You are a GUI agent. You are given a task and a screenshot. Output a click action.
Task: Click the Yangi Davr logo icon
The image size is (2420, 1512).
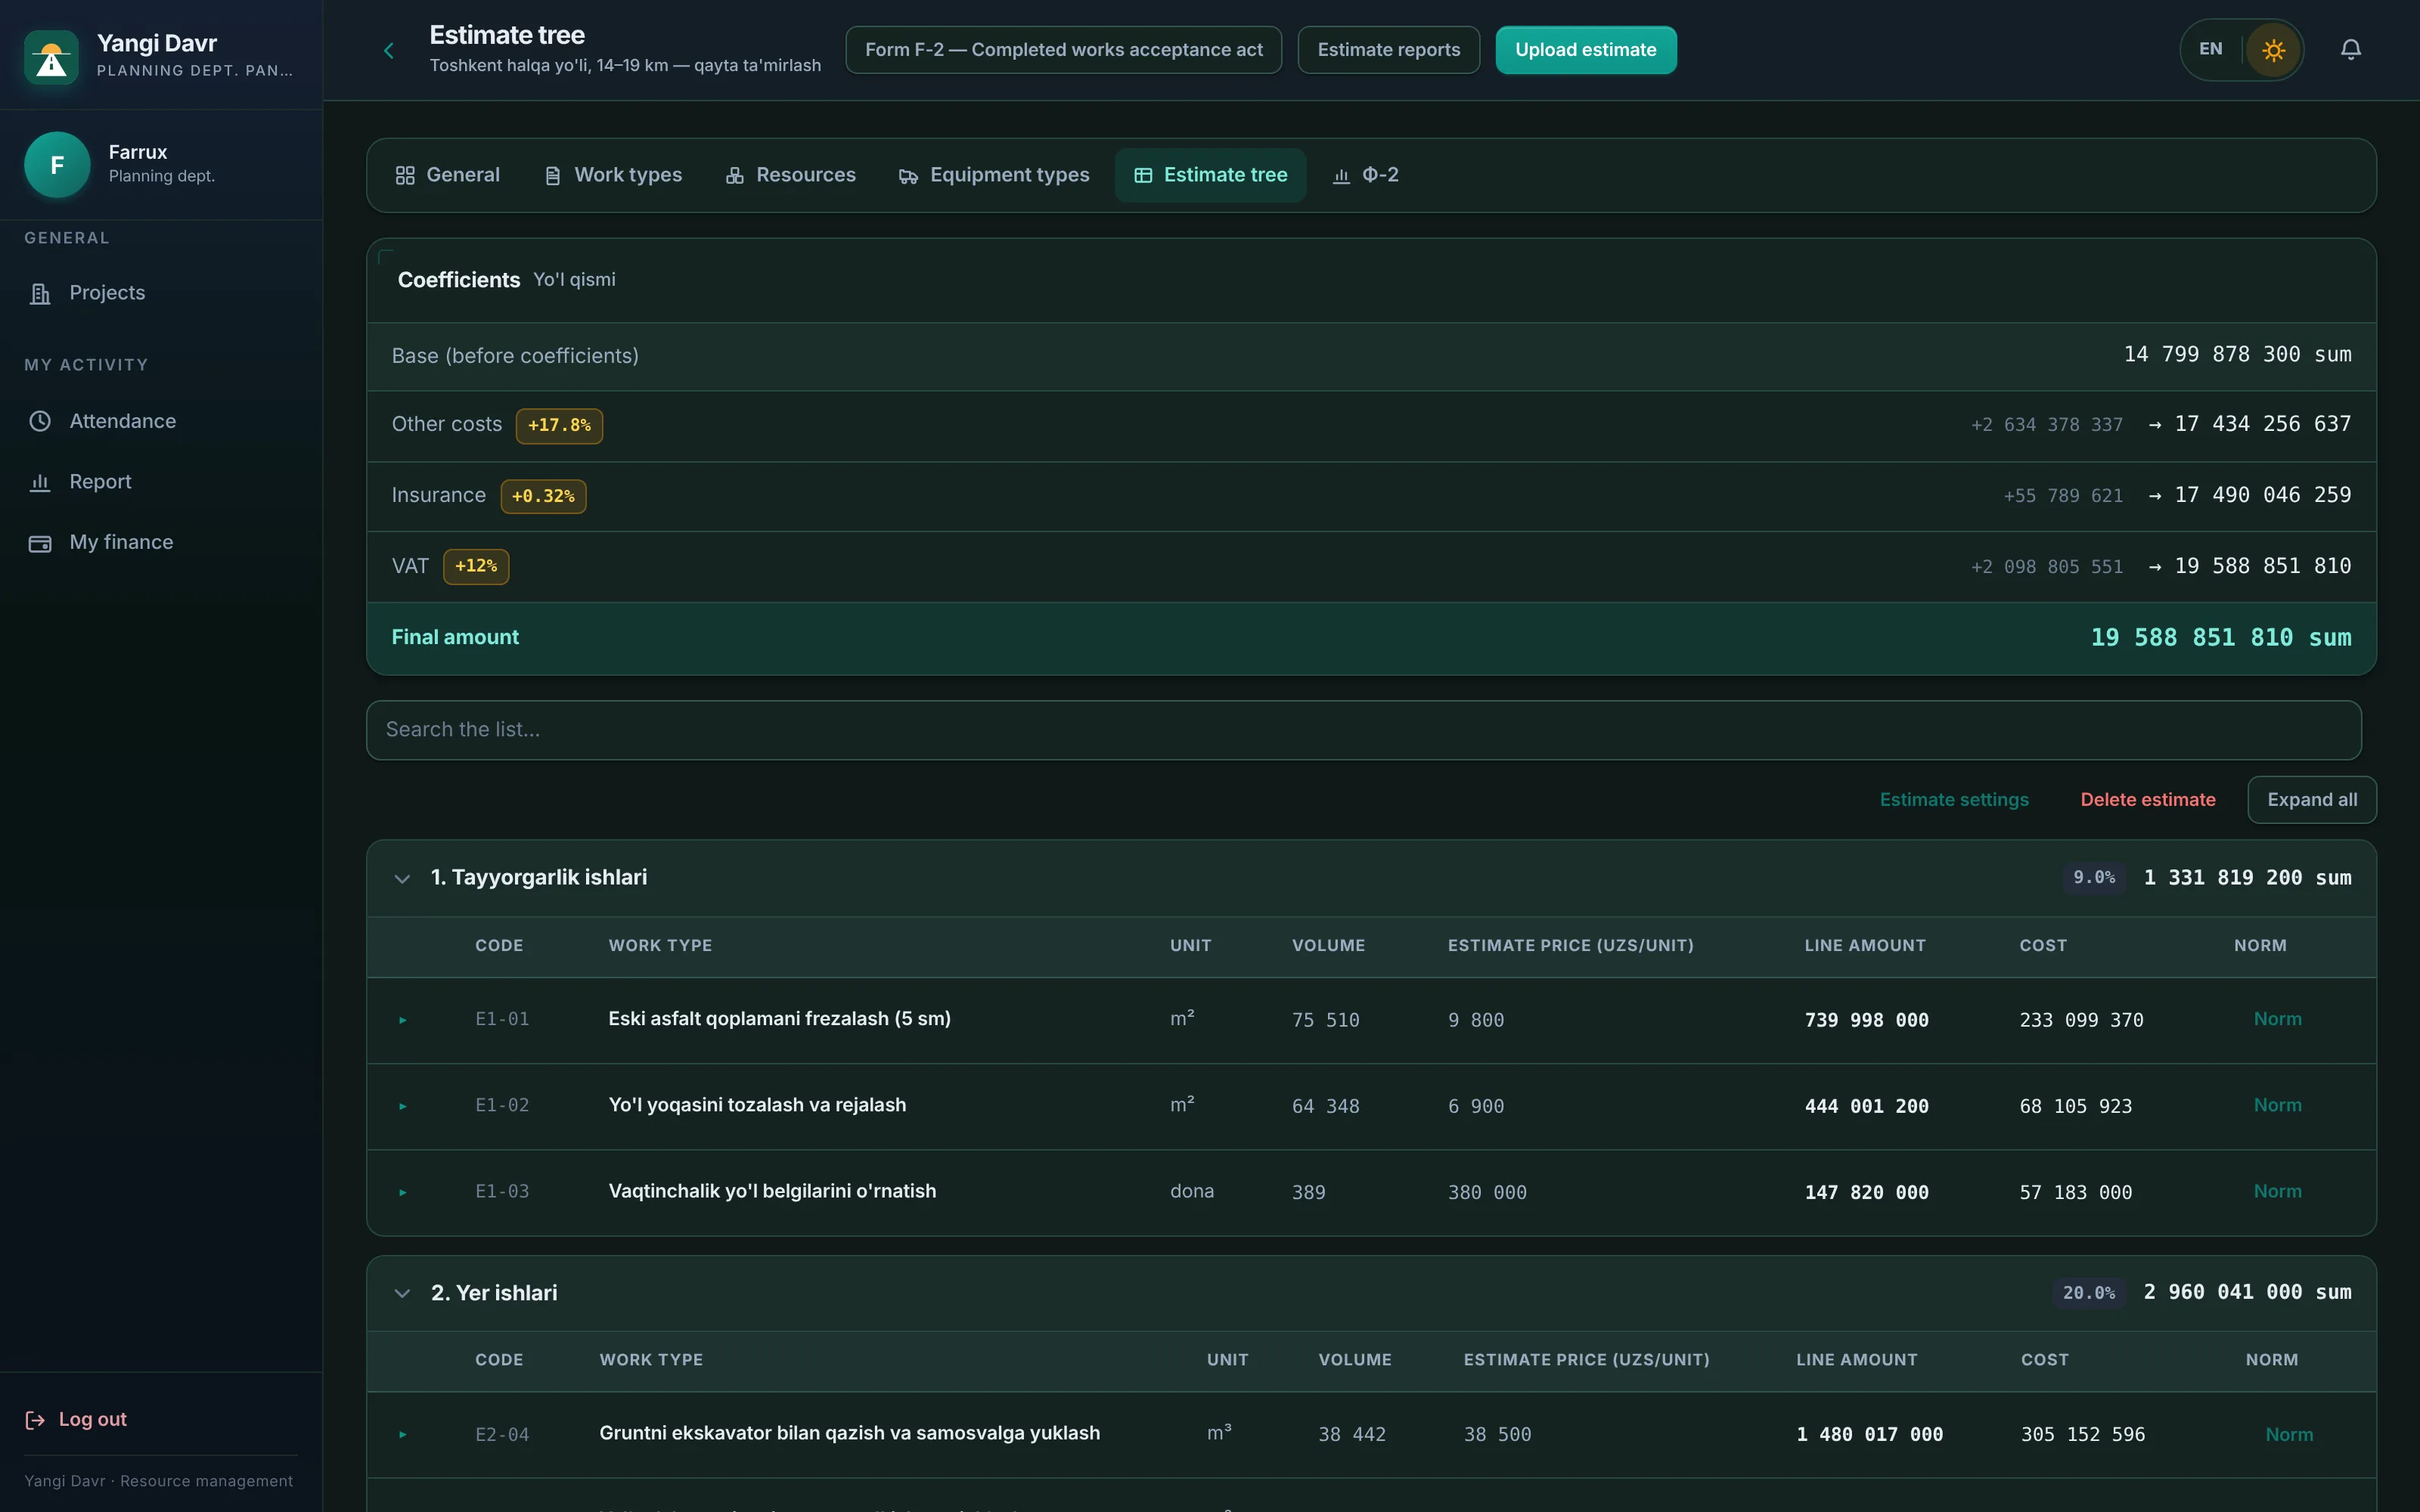click(51, 57)
